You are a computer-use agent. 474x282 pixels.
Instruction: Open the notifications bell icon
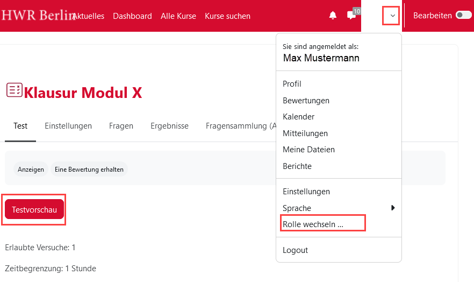click(x=333, y=16)
